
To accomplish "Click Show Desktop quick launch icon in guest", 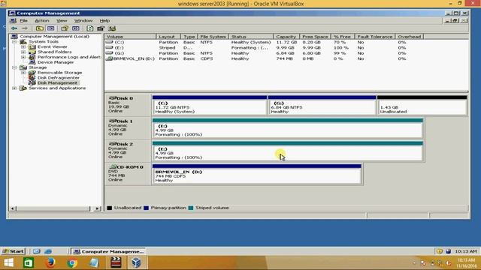I will pos(37,251).
